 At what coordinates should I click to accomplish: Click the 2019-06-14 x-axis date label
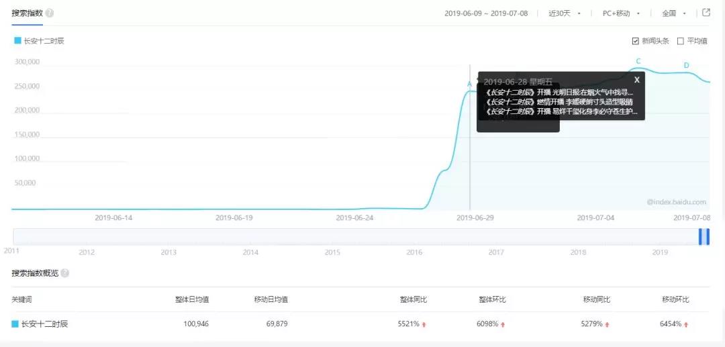[x=113, y=217]
